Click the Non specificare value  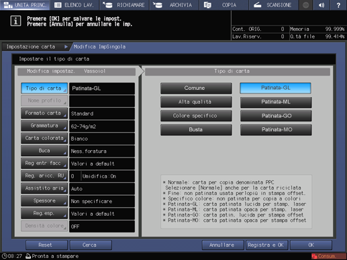coord(102,201)
